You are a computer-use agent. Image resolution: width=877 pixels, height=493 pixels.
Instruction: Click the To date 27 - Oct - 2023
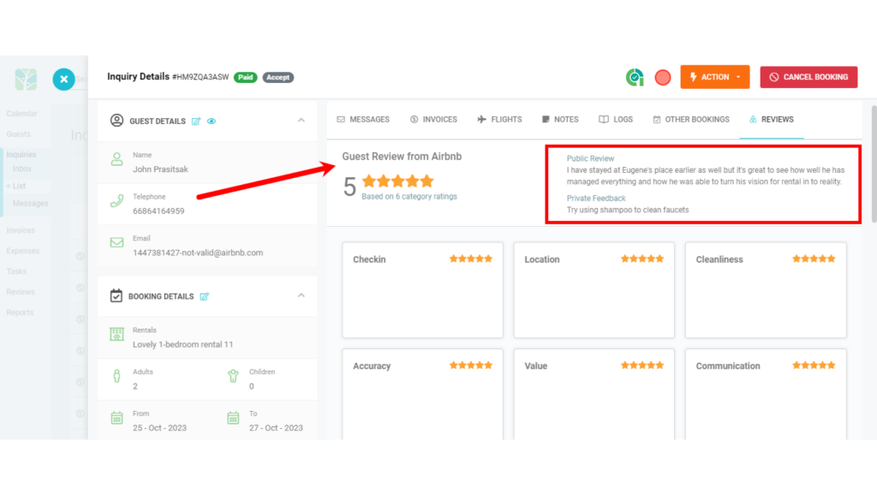pyautogui.click(x=276, y=428)
